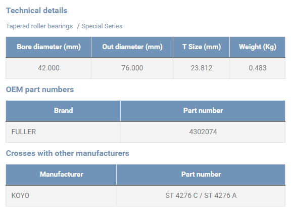
Task: Select the 76.000 out diameter value
Action: click(132, 68)
